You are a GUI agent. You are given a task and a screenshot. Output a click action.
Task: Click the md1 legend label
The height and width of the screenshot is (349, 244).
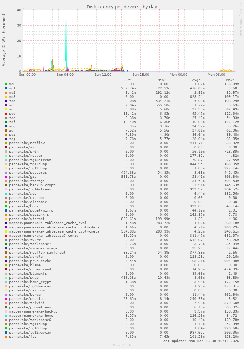click(12, 88)
